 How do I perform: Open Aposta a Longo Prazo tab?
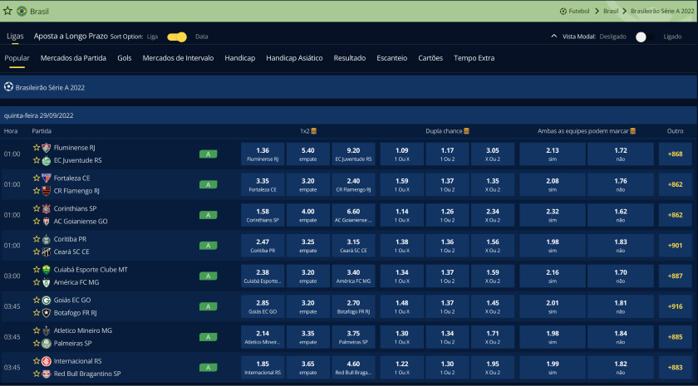[71, 37]
